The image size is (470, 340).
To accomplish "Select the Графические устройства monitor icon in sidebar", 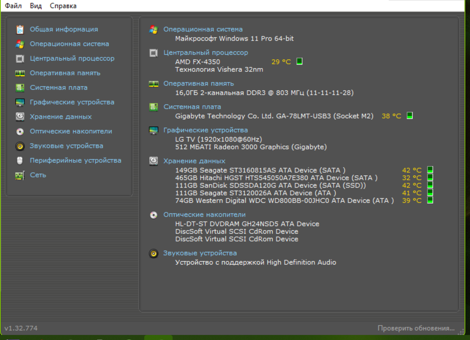I will pyautogui.click(x=20, y=102).
